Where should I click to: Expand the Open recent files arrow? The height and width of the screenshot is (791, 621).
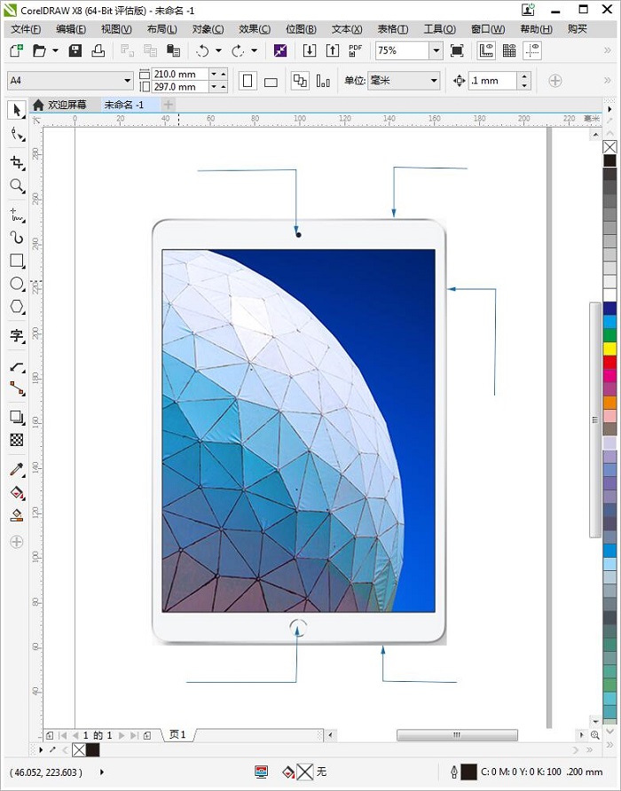pos(55,51)
